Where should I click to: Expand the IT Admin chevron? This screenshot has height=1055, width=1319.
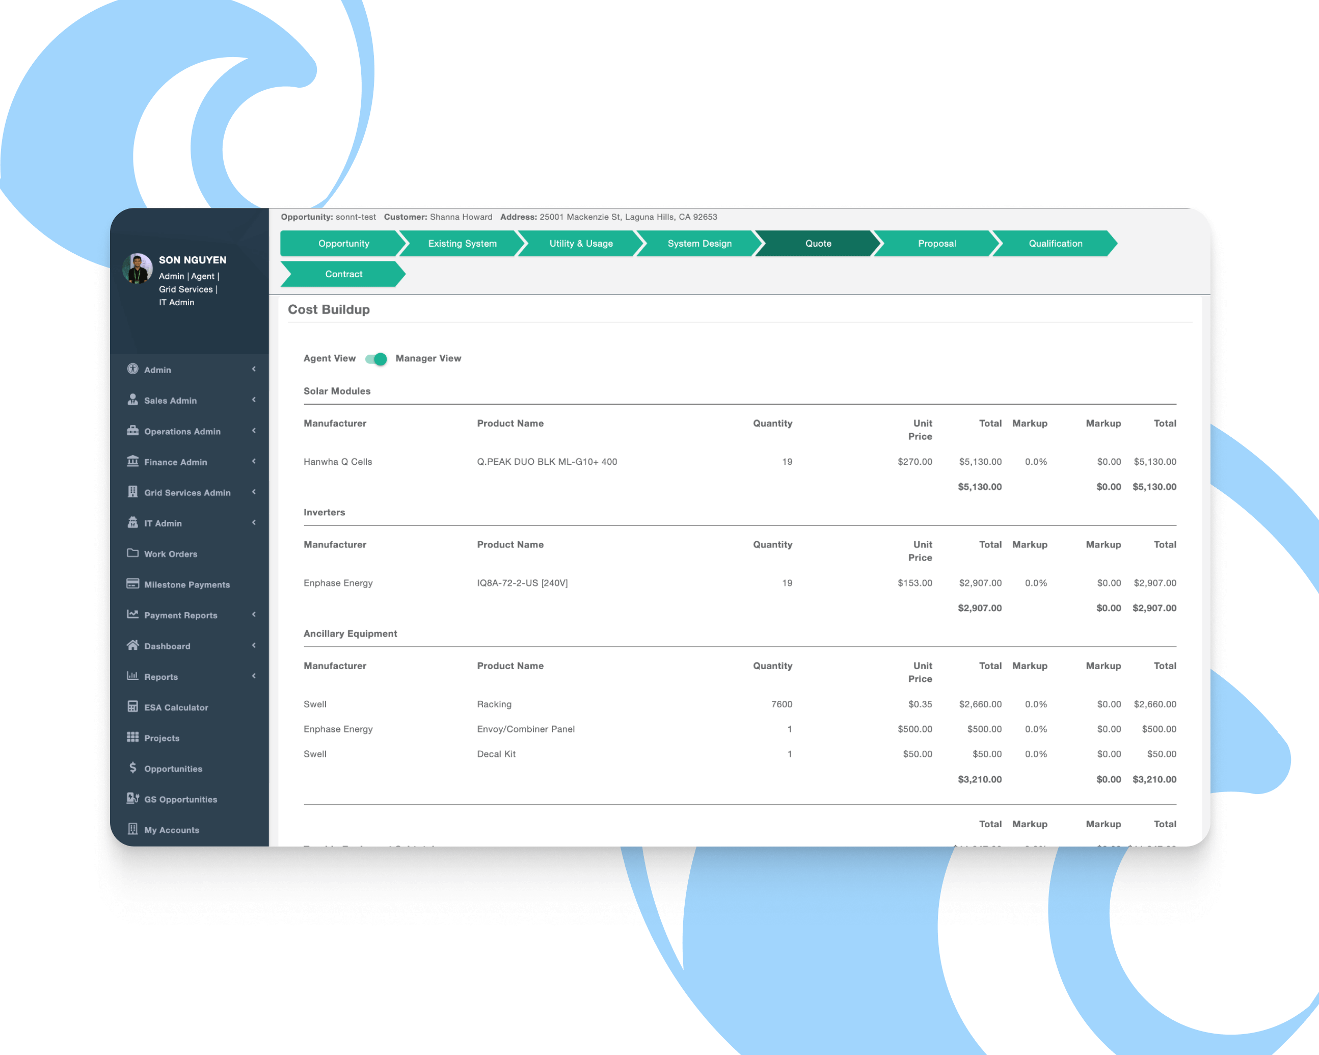254,522
